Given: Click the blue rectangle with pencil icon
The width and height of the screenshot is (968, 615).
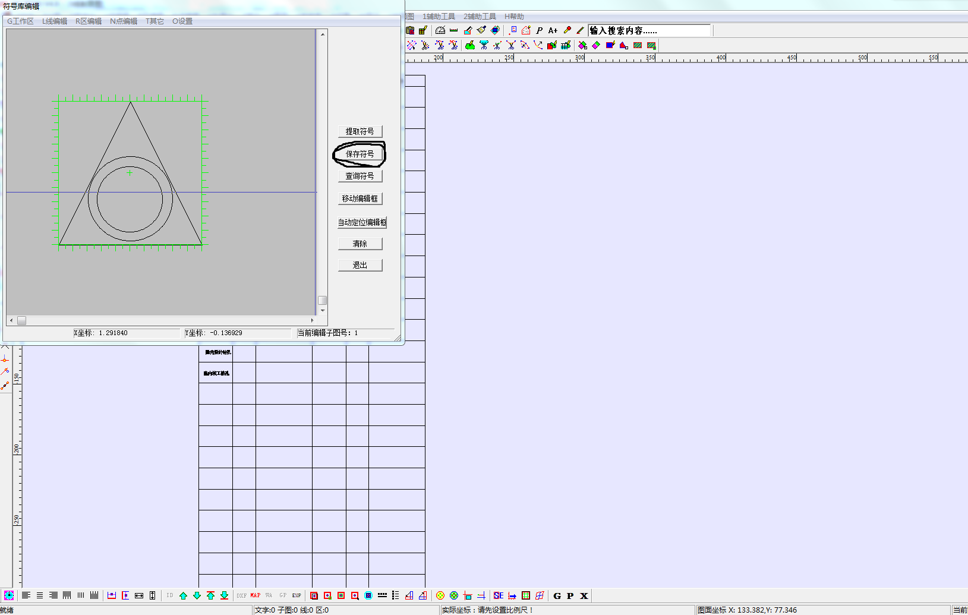Looking at the screenshot, I should [610, 45].
